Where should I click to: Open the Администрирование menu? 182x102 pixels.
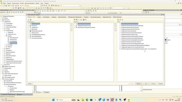click(30, 3)
